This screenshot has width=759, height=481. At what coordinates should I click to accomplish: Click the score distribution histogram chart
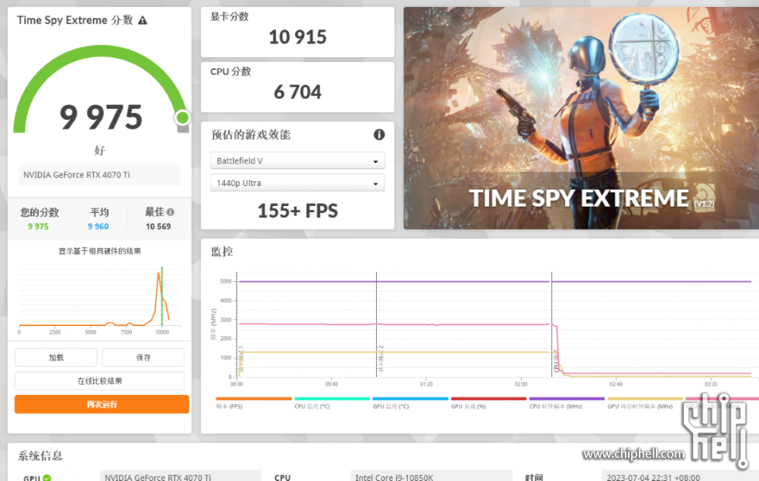[x=100, y=301]
